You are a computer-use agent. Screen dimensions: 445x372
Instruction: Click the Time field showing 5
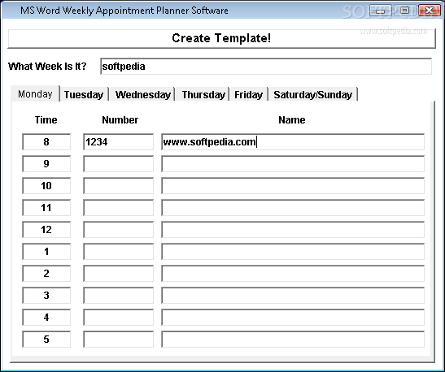point(46,340)
